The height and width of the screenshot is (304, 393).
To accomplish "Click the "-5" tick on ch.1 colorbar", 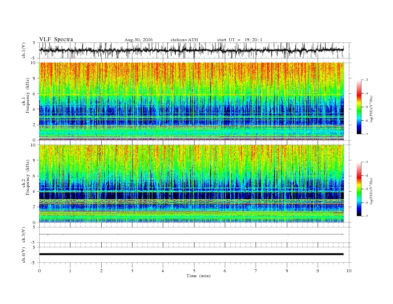I will point(366,107).
